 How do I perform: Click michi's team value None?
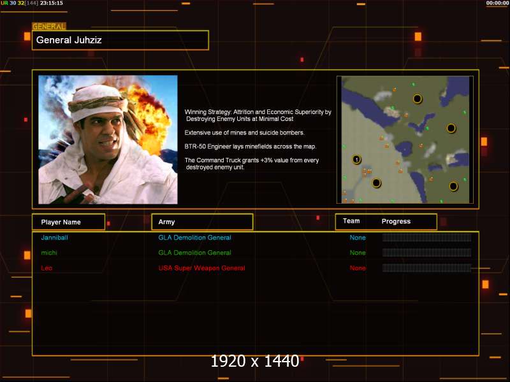coord(358,252)
